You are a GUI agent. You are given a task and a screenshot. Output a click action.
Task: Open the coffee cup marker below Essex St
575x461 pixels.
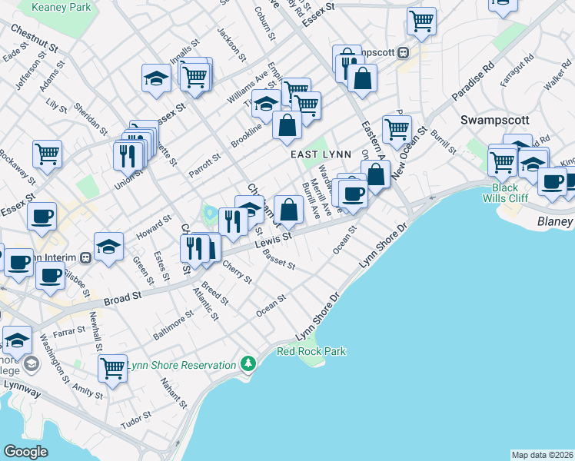[42, 219]
